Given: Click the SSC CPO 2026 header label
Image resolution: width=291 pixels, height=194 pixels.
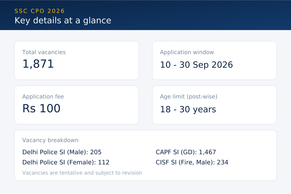Looking at the screenshot, I should click(x=40, y=11).
